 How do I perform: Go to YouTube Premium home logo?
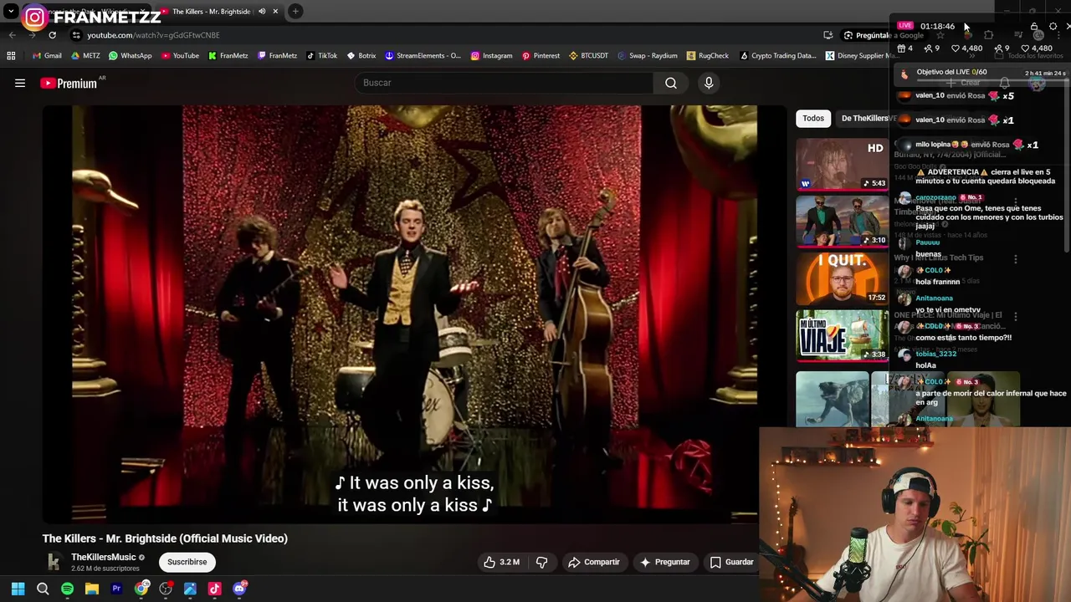(x=69, y=83)
